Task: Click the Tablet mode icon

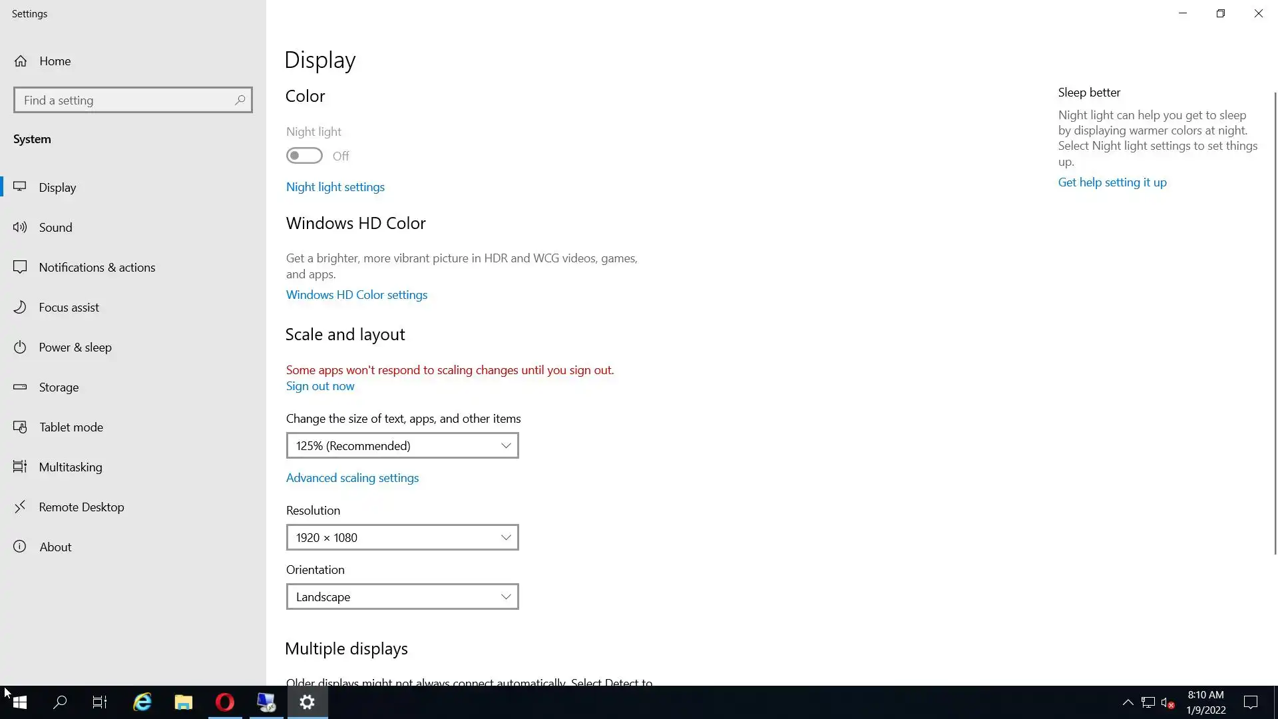Action: 20,427
